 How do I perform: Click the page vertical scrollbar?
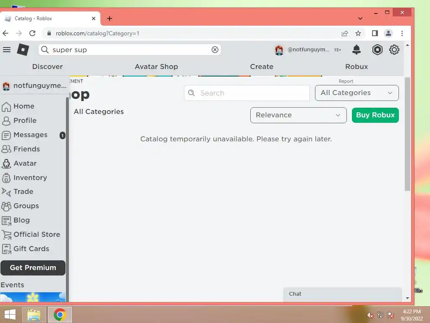point(407,134)
